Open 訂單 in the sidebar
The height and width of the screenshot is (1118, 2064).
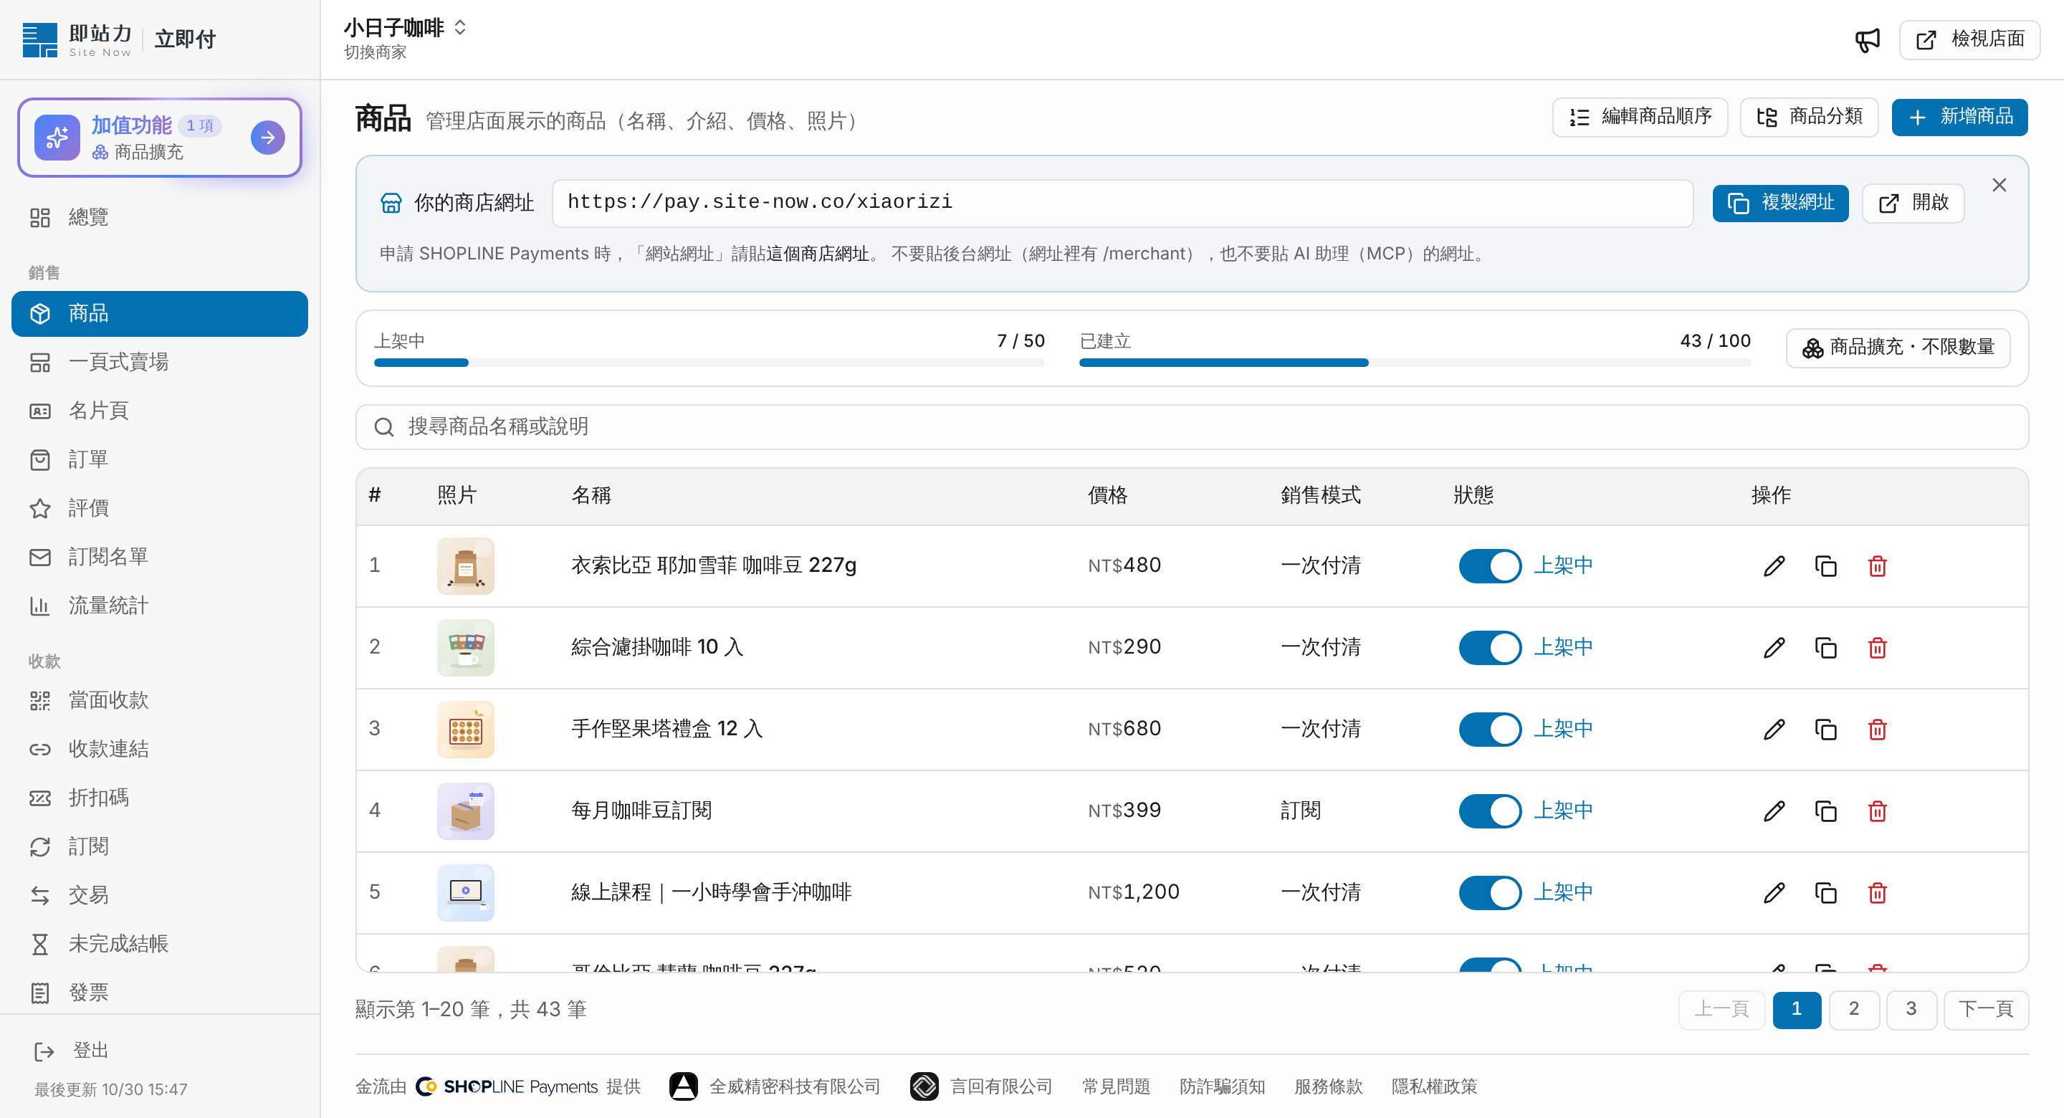pos(159,459)
